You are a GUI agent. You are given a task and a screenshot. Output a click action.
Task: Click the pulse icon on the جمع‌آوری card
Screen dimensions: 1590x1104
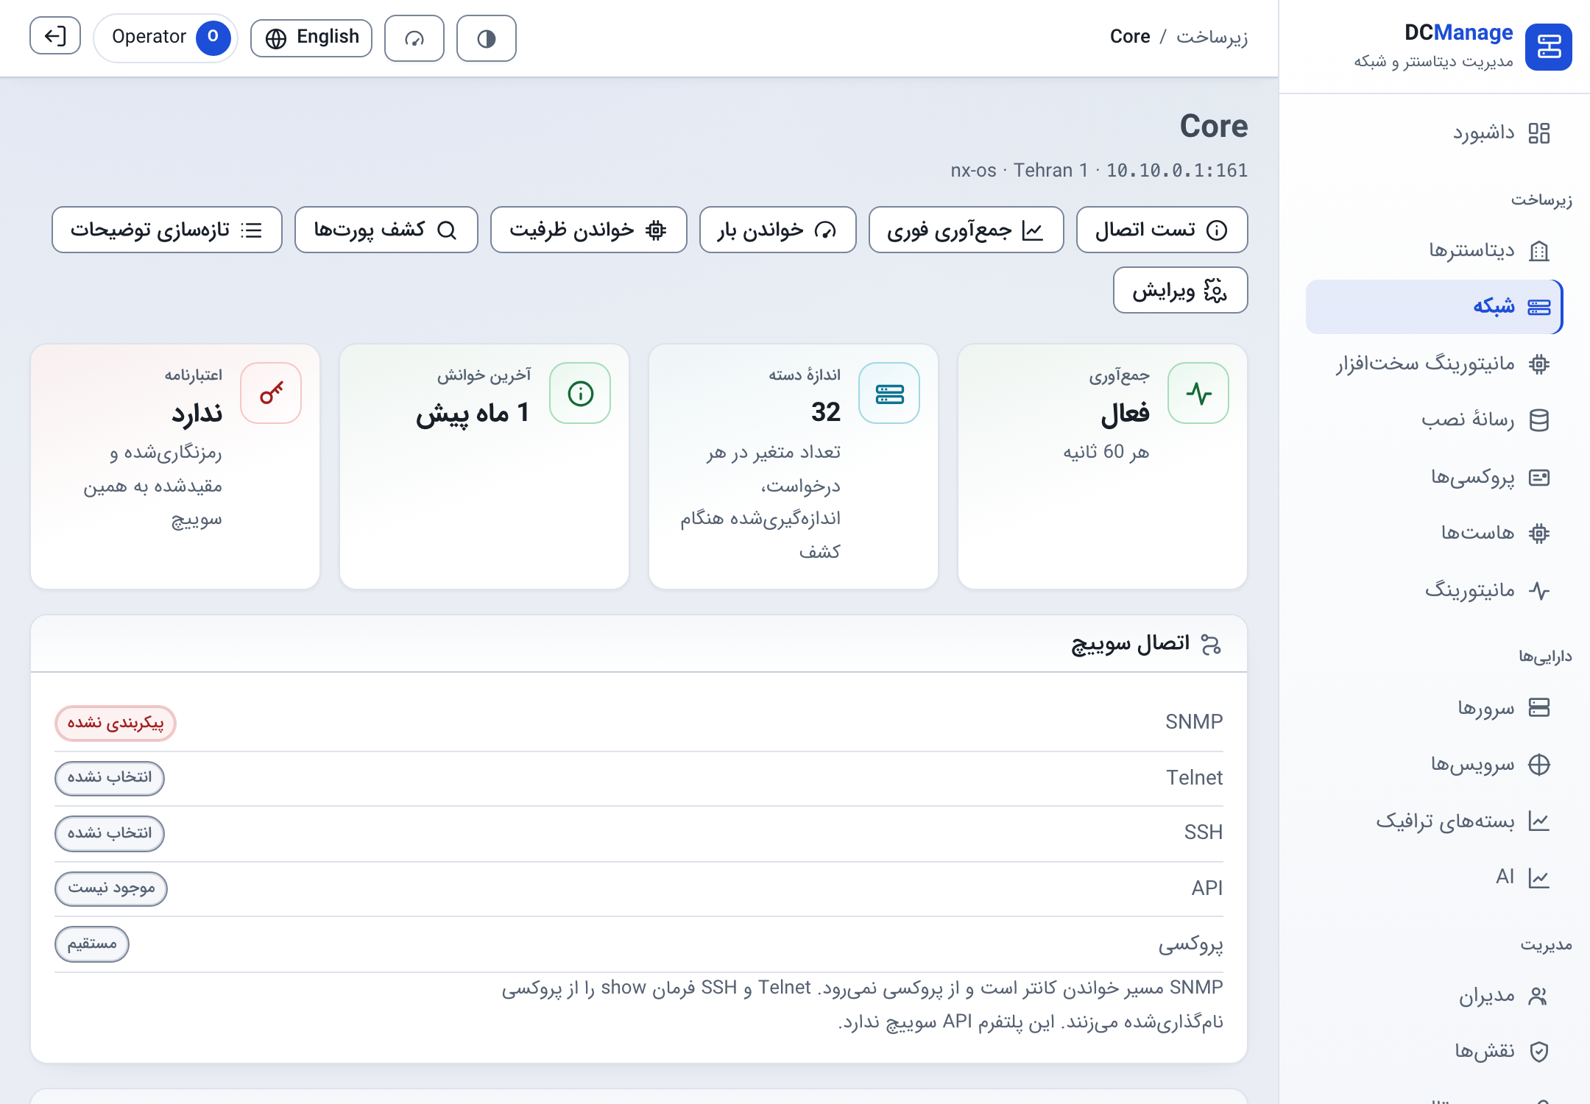pos(1198,393)
